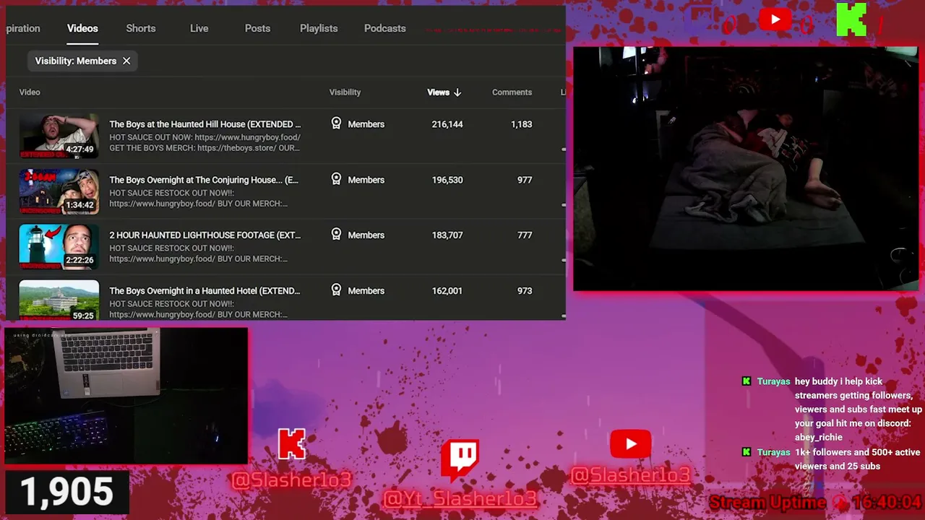925x520 pixels.
Task: Click the @Slasher1o3 handle under the Kick logo
Action: click(292, 480)
